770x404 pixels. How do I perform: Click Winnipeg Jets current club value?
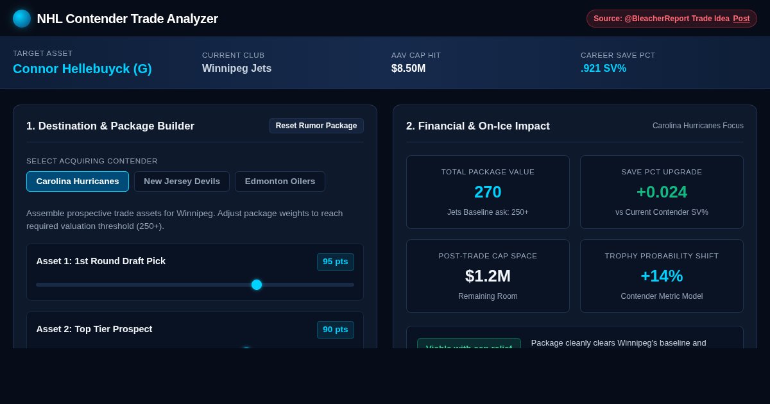tap(237, 68)
